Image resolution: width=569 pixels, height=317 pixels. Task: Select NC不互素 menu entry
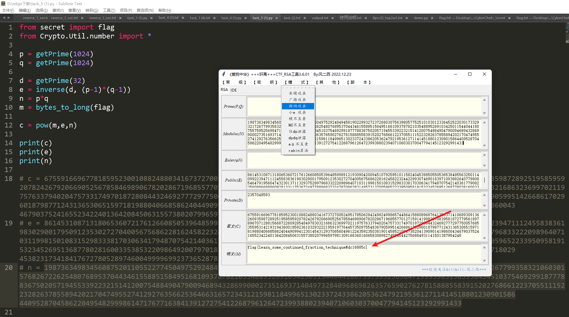coord(298,125)
